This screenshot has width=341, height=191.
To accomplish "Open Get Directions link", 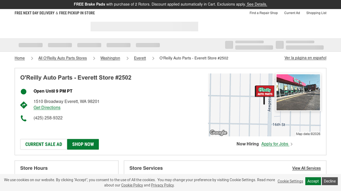I will pyautogui.click(x=47, y=108).
